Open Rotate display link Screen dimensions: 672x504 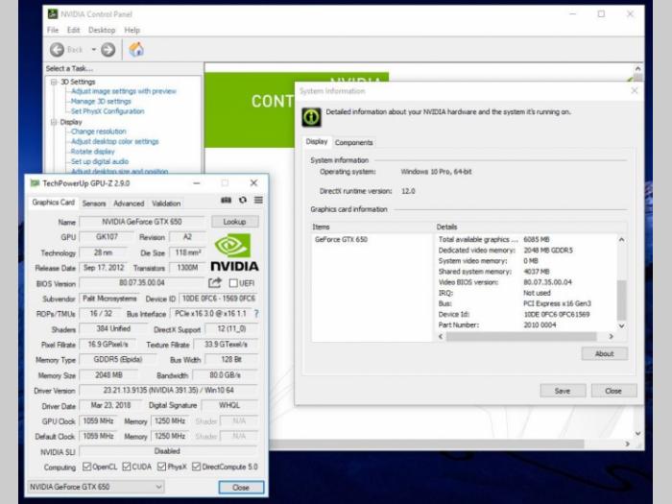(x=92, y=152)
